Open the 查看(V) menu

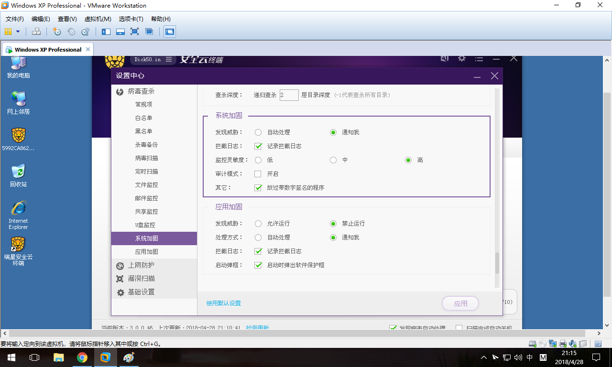point(67,19)
